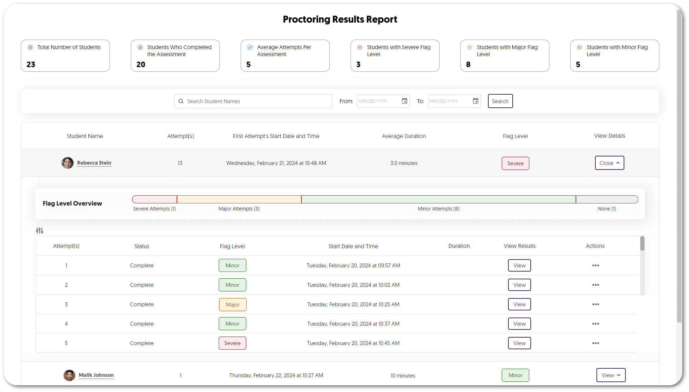This screenshot has width=689, height=392.
Task: Click Malik Johnson's profile picture
Action: (69, 375)
